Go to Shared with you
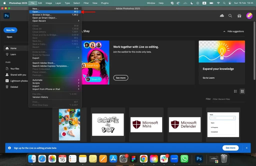This screenshot has width=256, height=166. [x=16, y=75]
